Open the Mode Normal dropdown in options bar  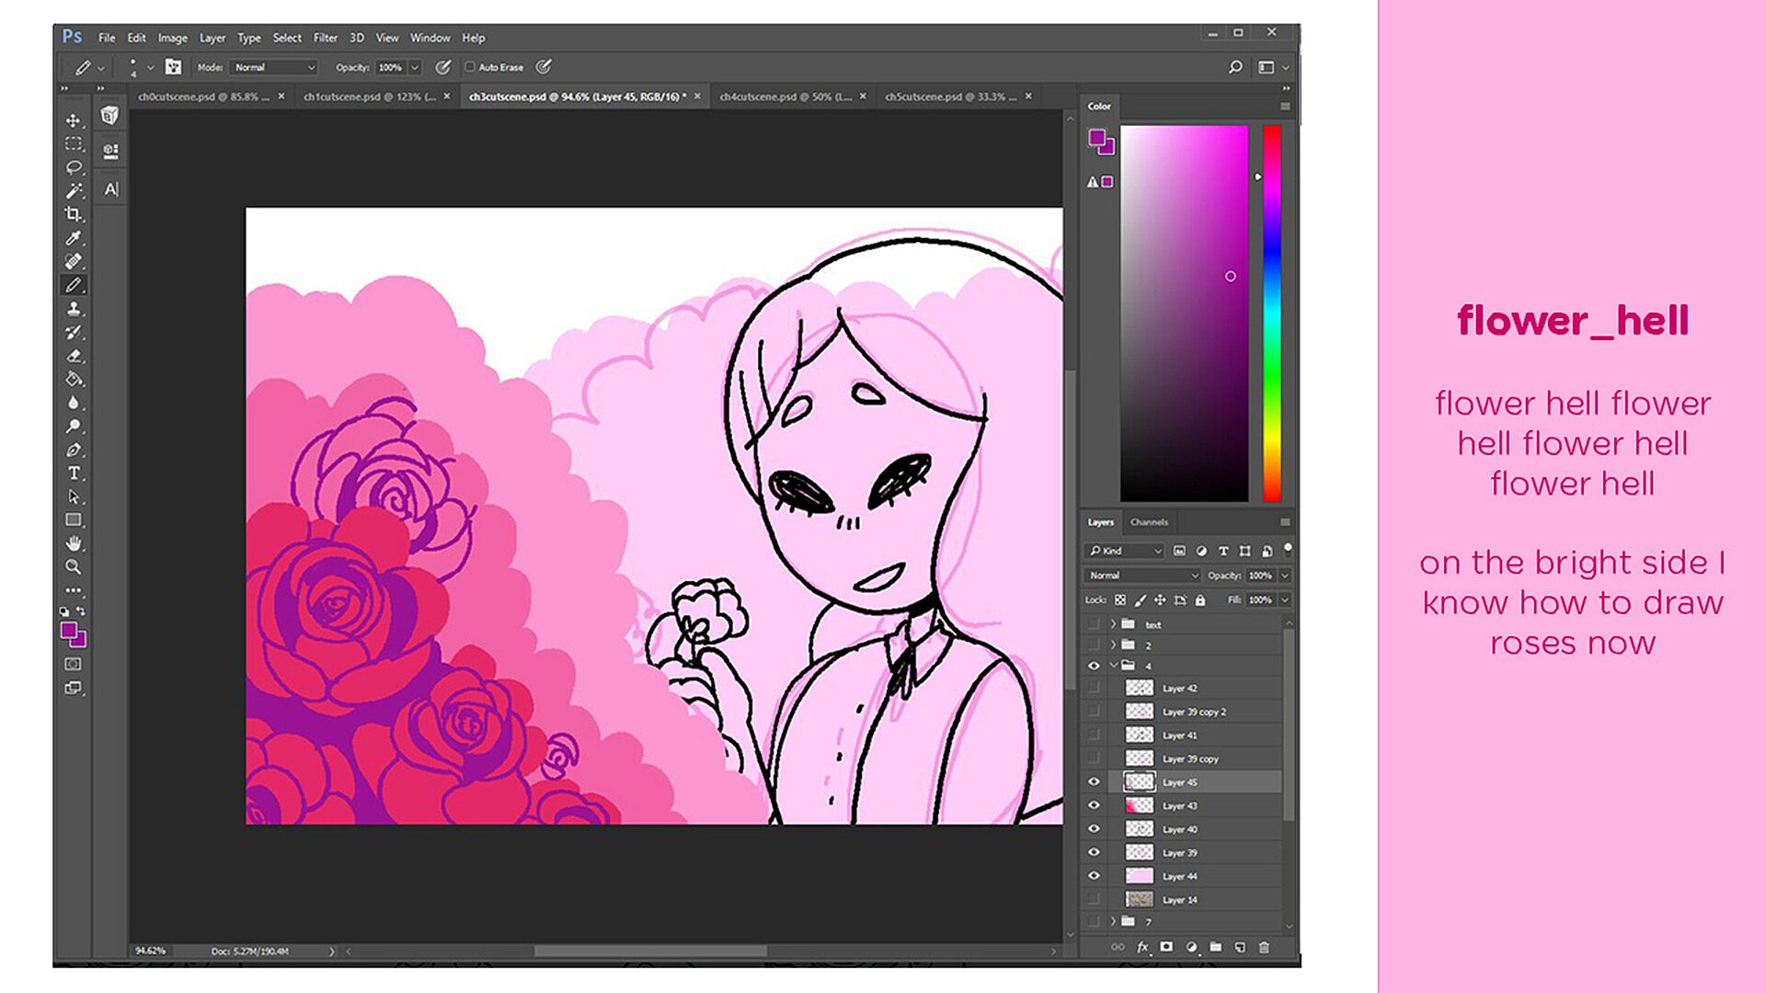pyautogui.click(x=273, y=67)
